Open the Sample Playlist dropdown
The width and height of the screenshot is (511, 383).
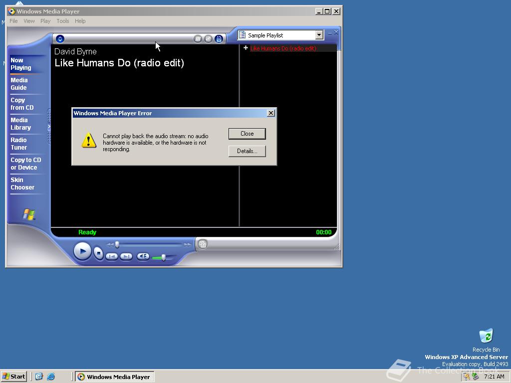(319, 35)
